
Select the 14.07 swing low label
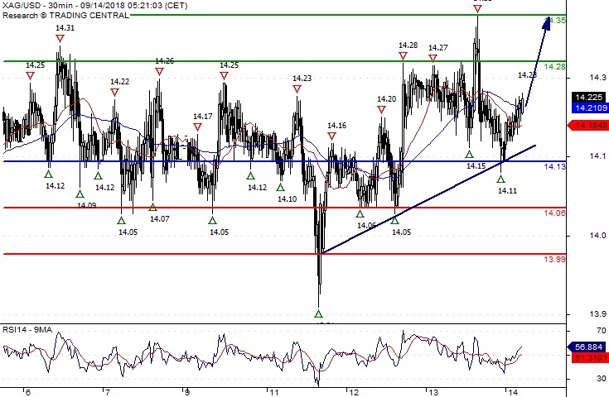(160, 219)
